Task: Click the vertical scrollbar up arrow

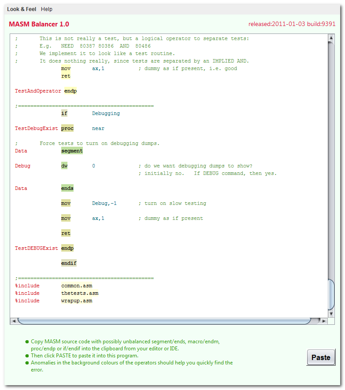Action: [331, 38]
